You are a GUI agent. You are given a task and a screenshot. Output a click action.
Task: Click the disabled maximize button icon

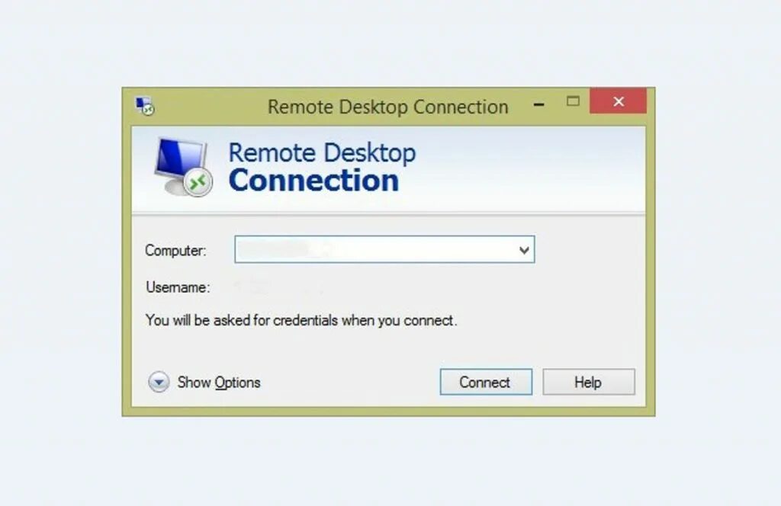click(x=573, y=101)
